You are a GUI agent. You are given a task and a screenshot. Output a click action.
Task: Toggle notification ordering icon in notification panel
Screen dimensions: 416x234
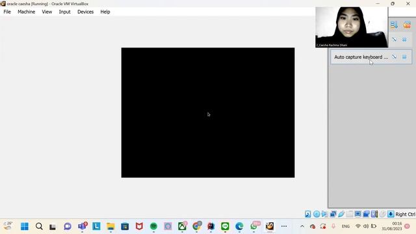coord(394,25)
